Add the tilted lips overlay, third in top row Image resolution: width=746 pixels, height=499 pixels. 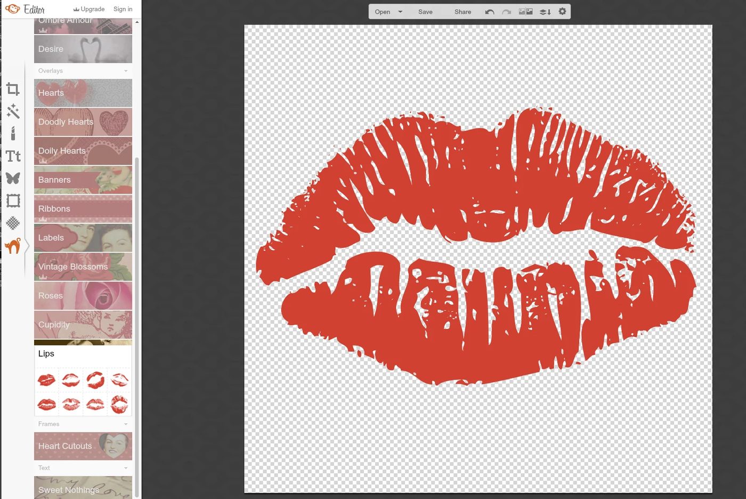pos(95,380)
